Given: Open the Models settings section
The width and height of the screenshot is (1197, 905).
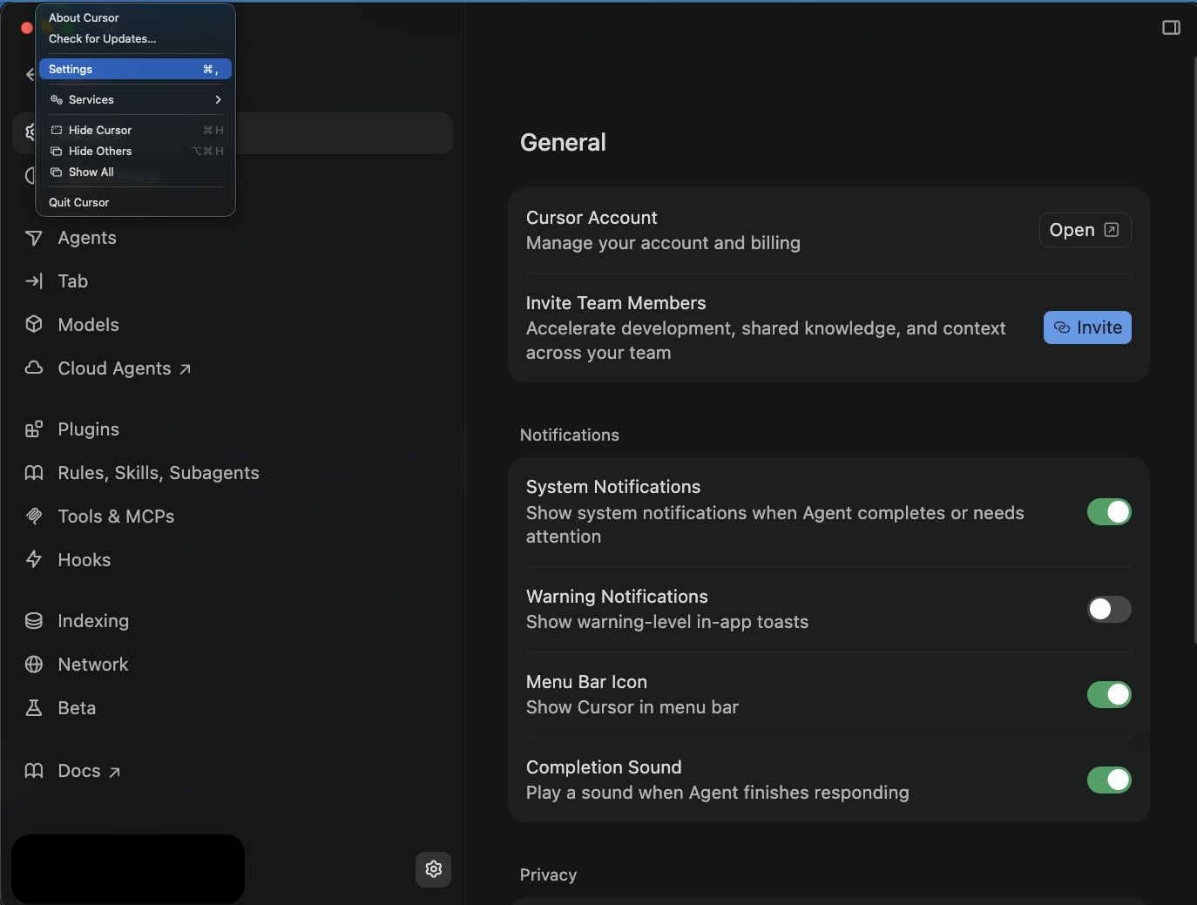Looking at the screenshot, I should tap(233, 325).
